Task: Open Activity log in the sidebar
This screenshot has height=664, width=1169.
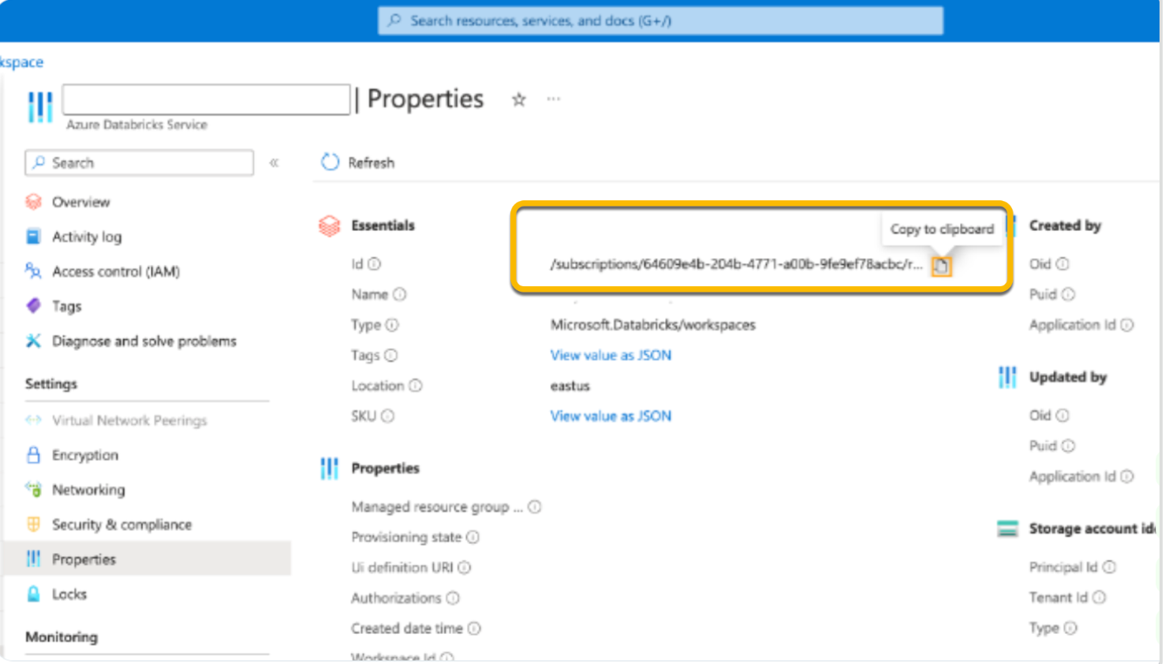Action: click(87, 237)
